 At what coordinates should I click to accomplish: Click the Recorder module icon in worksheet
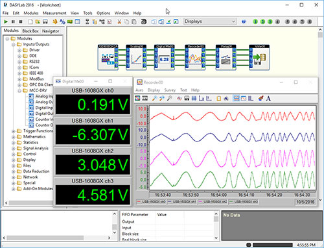point(195,58)
